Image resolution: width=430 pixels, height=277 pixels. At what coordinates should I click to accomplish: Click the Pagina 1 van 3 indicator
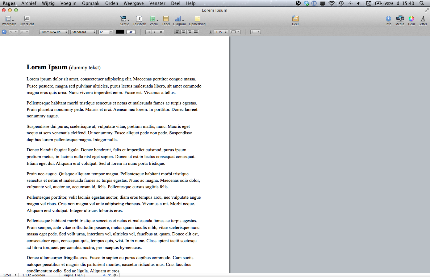(74, 275)
